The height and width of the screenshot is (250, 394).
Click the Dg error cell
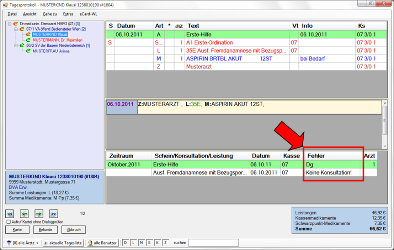point(332,164)
